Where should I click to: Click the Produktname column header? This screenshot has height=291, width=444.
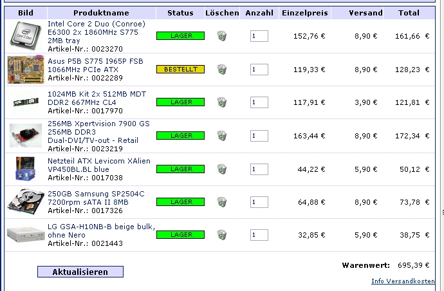102,13
